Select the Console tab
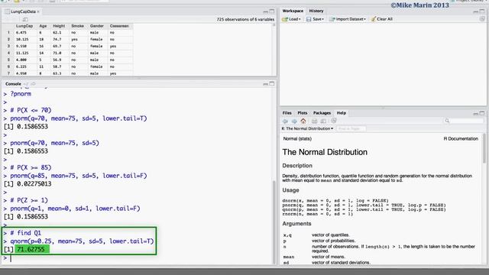 tap(13, 84)
